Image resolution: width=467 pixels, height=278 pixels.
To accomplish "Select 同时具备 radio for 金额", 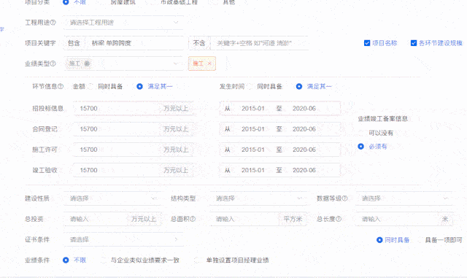I will click(x=90, y=86).
